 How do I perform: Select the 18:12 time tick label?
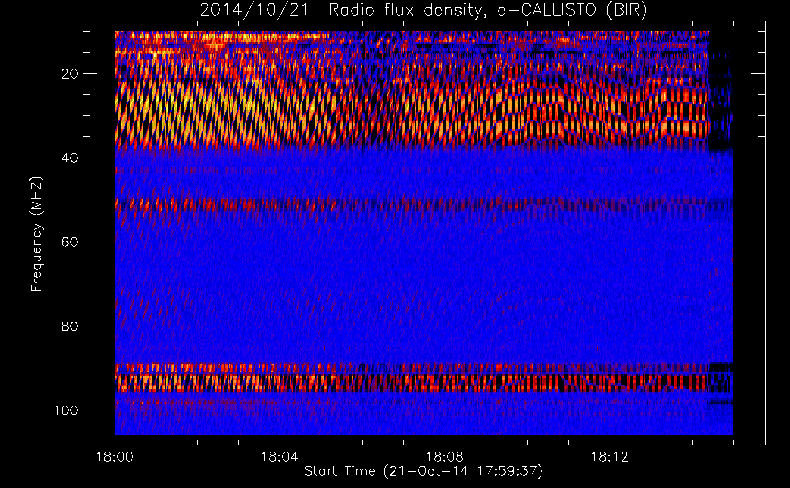[x=610, y=457]
